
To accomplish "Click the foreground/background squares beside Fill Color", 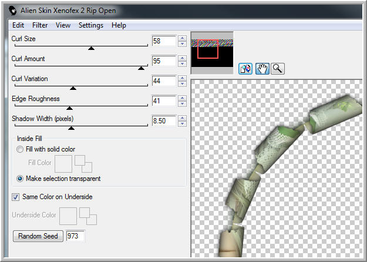I will (83, 164).
